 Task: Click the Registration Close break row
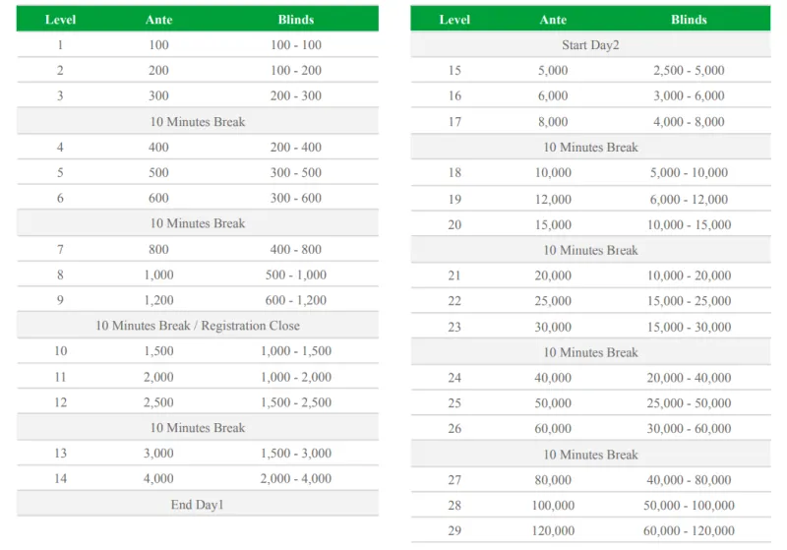[198, 326]
